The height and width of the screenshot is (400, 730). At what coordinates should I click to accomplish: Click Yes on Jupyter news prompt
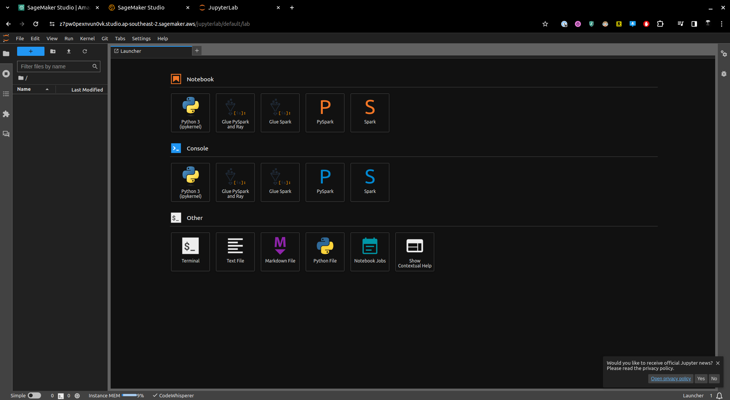pos(701,379)
